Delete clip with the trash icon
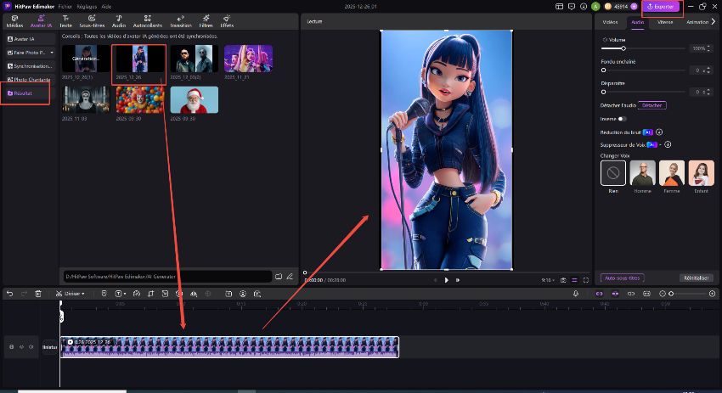This screenshot has height=393, width=722. coord(38,294)
